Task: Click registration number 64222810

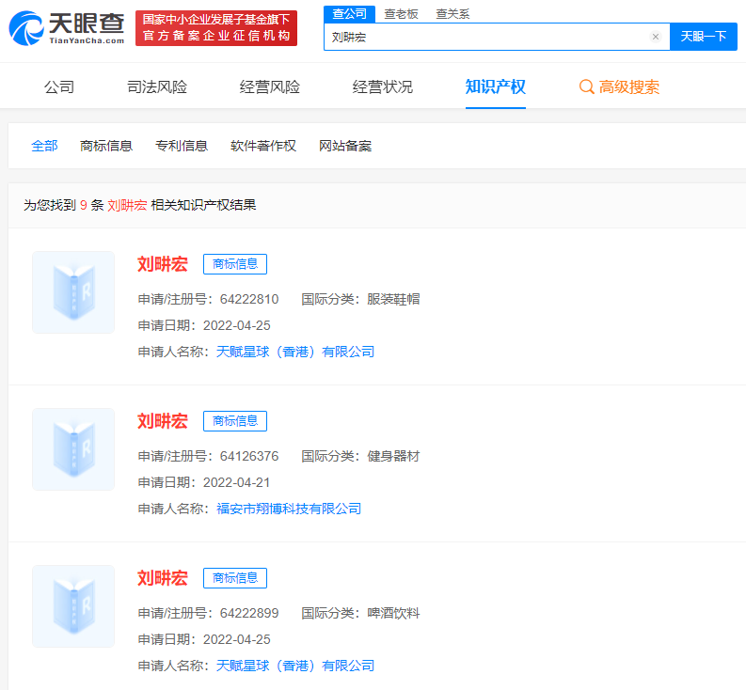Action: [x=249, y=299]
